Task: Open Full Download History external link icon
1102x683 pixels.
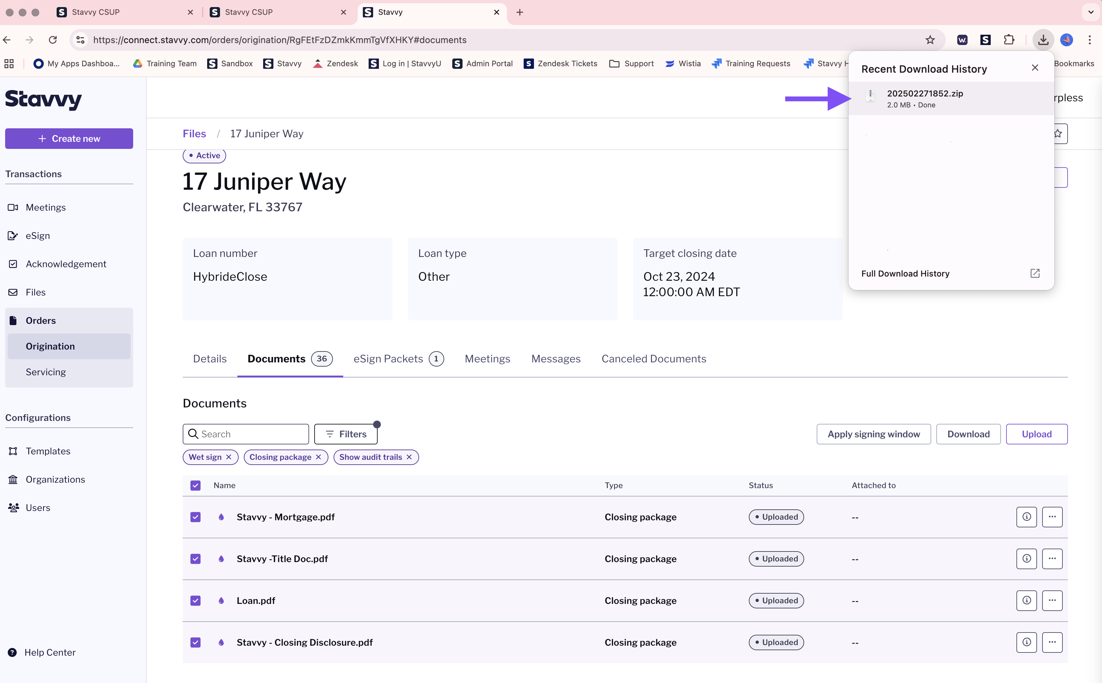Action: click(x=1035, y=273)
